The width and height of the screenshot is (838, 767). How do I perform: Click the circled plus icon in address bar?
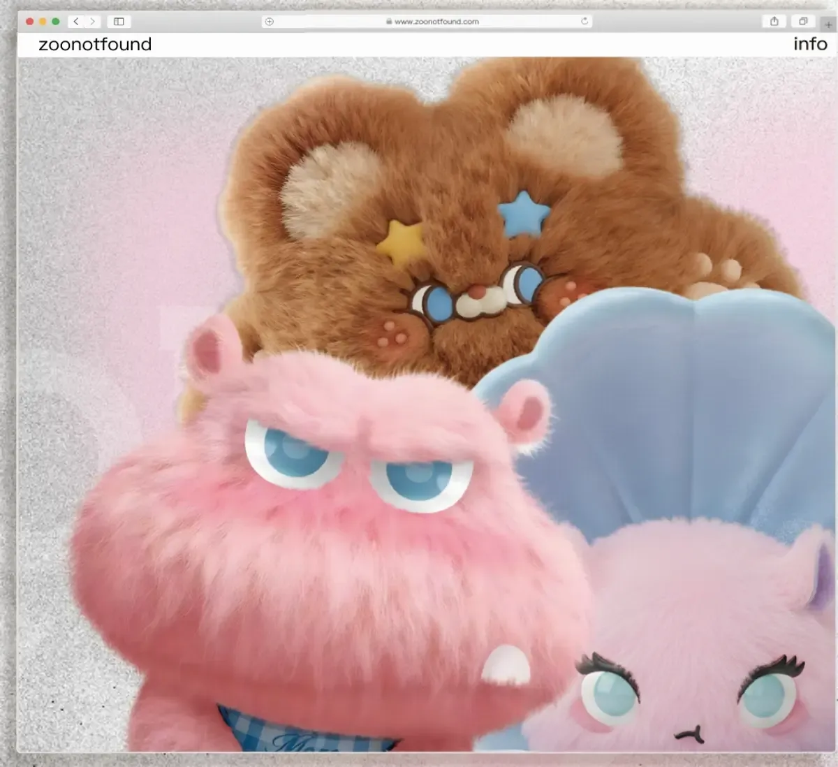tap(270, 22)
